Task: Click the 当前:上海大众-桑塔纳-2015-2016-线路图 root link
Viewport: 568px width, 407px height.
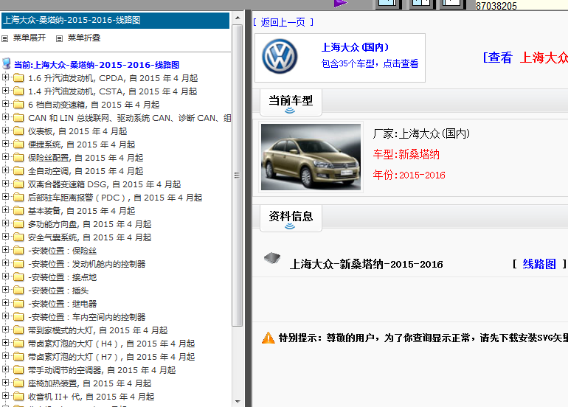Action: pos(97,65)
